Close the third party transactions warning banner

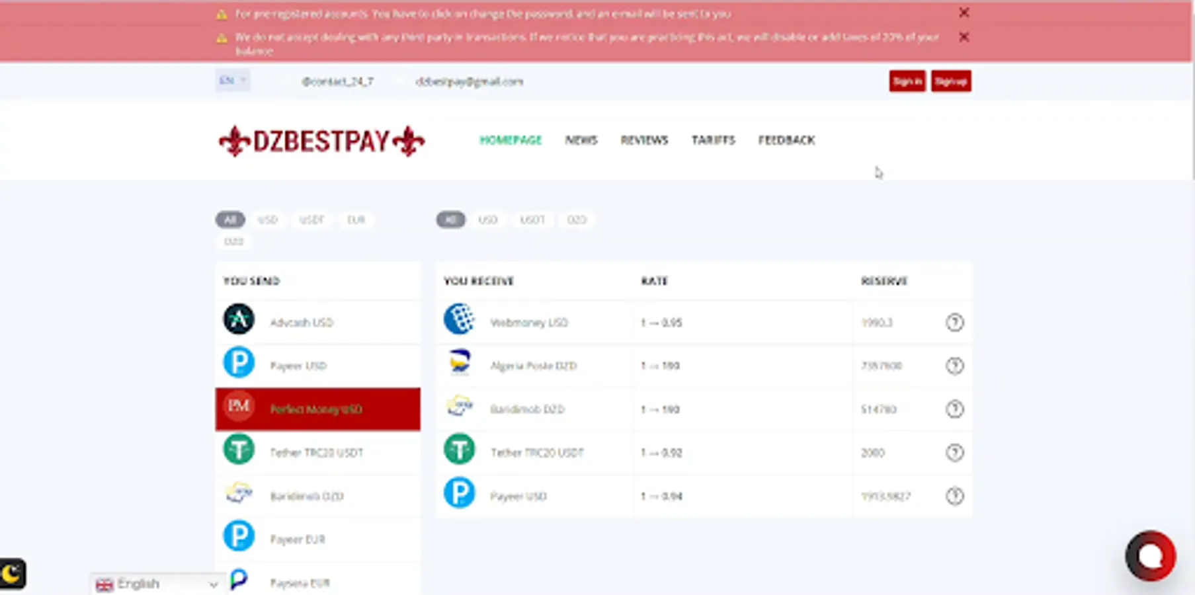coord(964,37)
